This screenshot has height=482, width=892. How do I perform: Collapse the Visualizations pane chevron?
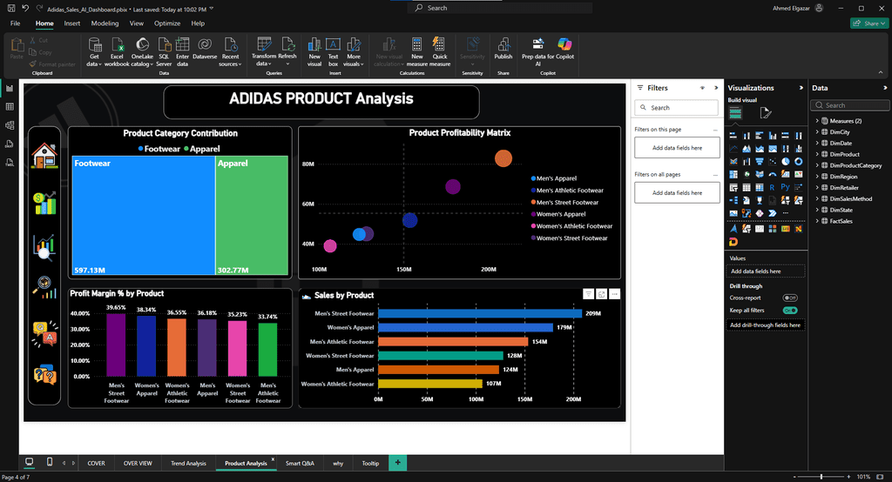801,88
